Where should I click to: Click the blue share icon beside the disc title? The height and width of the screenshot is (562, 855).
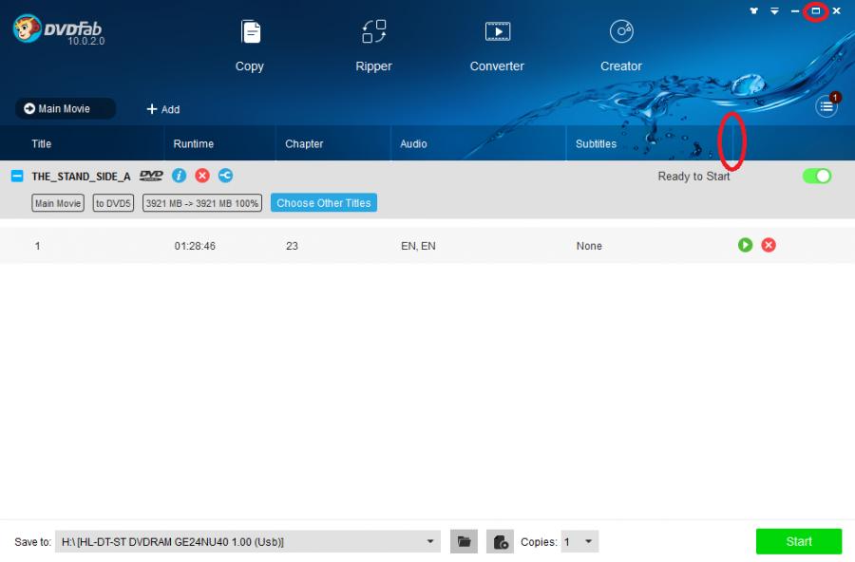225,176
